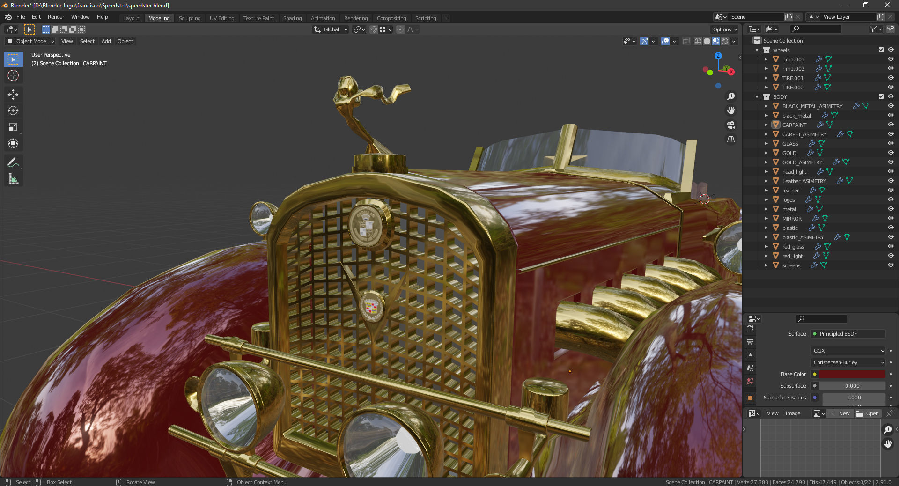899x486 pixels.
Task: Open the File menu
Action: [21, 17]
